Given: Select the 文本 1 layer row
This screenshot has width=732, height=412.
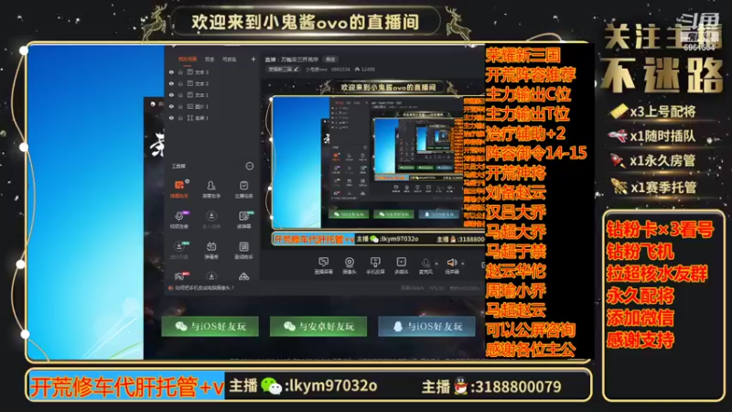Looking at the screenshot, I should pos(212,95).
